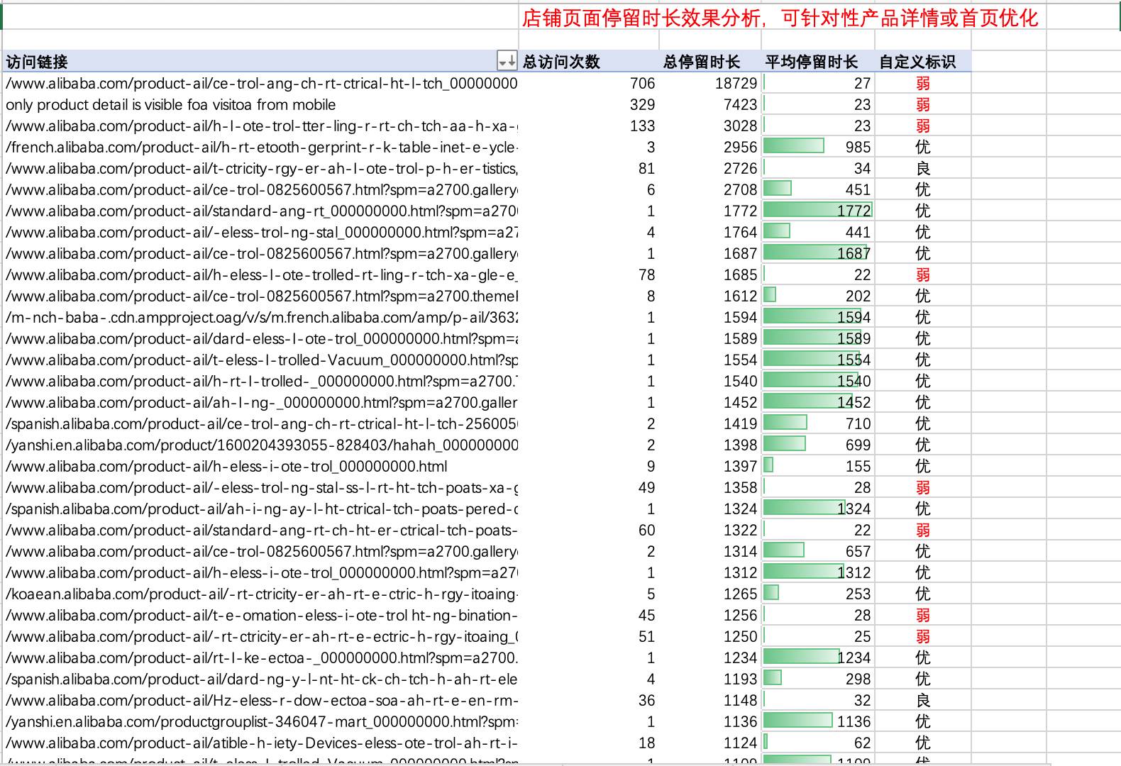This screenshot has height=766, width=1121.
Task: Click the atible-h-iety-Devices link cell
Action: pos(260,743)
